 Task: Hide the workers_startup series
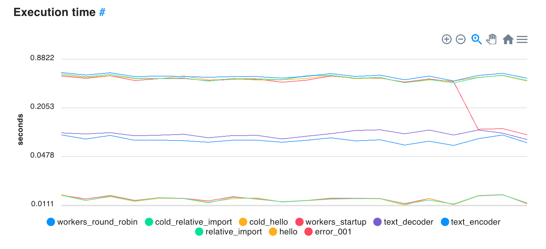point(331,222)
